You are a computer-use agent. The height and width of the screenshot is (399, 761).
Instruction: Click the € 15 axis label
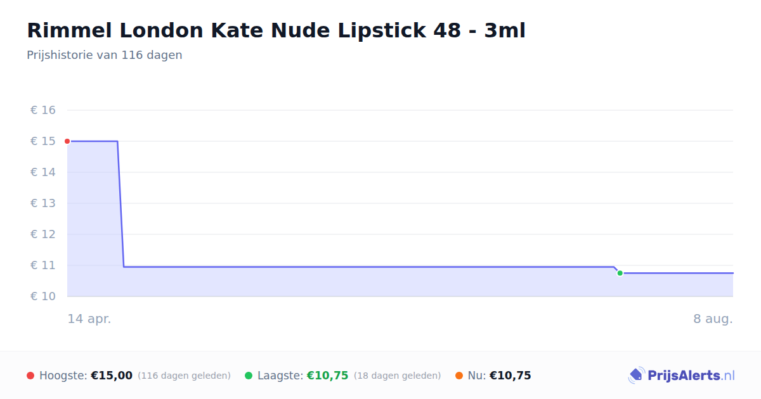pos(43,141)
